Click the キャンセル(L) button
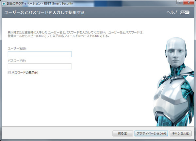Viewport: 196px width, 141px height. click(181, 134)
